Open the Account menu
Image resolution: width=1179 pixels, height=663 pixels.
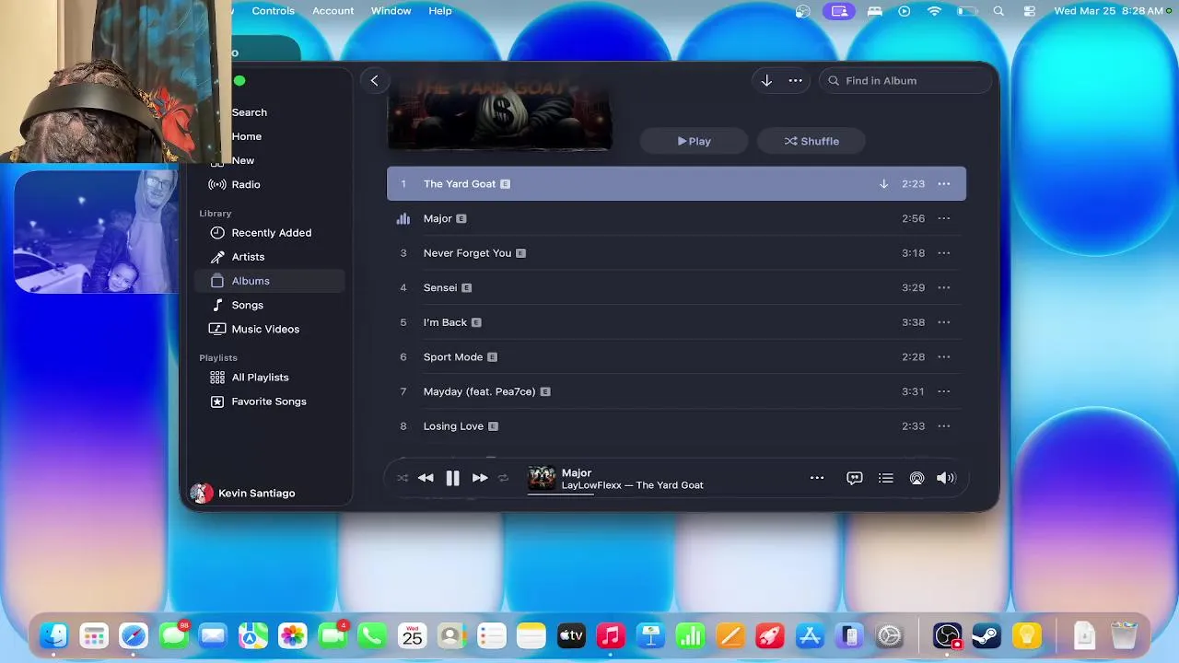333,11
